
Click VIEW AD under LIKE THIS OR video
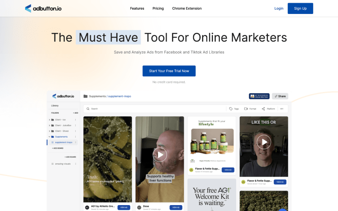(280, 182)
